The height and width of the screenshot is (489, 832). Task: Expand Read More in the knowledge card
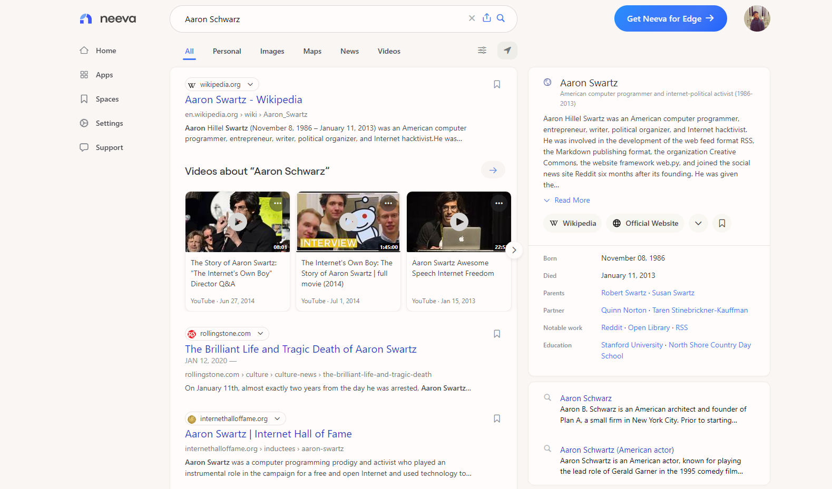(x=567, y=201)
